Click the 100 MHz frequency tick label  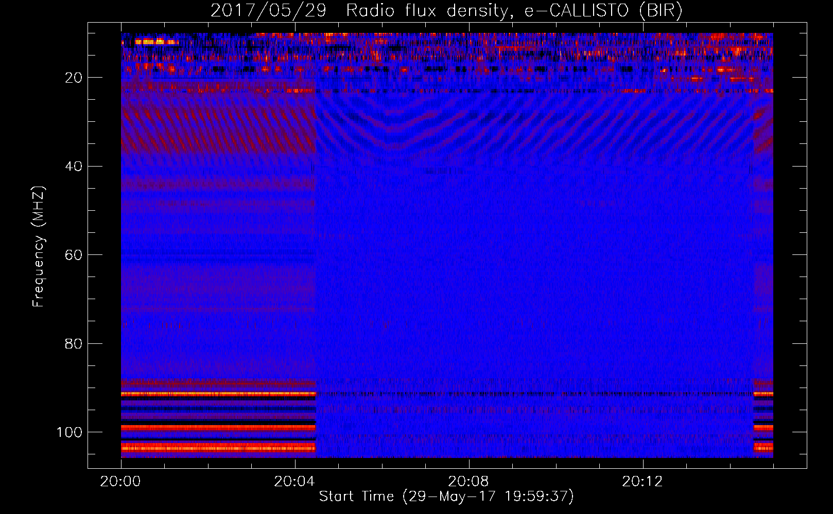click(69, 432)
